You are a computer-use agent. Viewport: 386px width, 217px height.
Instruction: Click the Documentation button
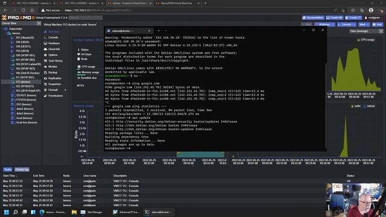313,17
